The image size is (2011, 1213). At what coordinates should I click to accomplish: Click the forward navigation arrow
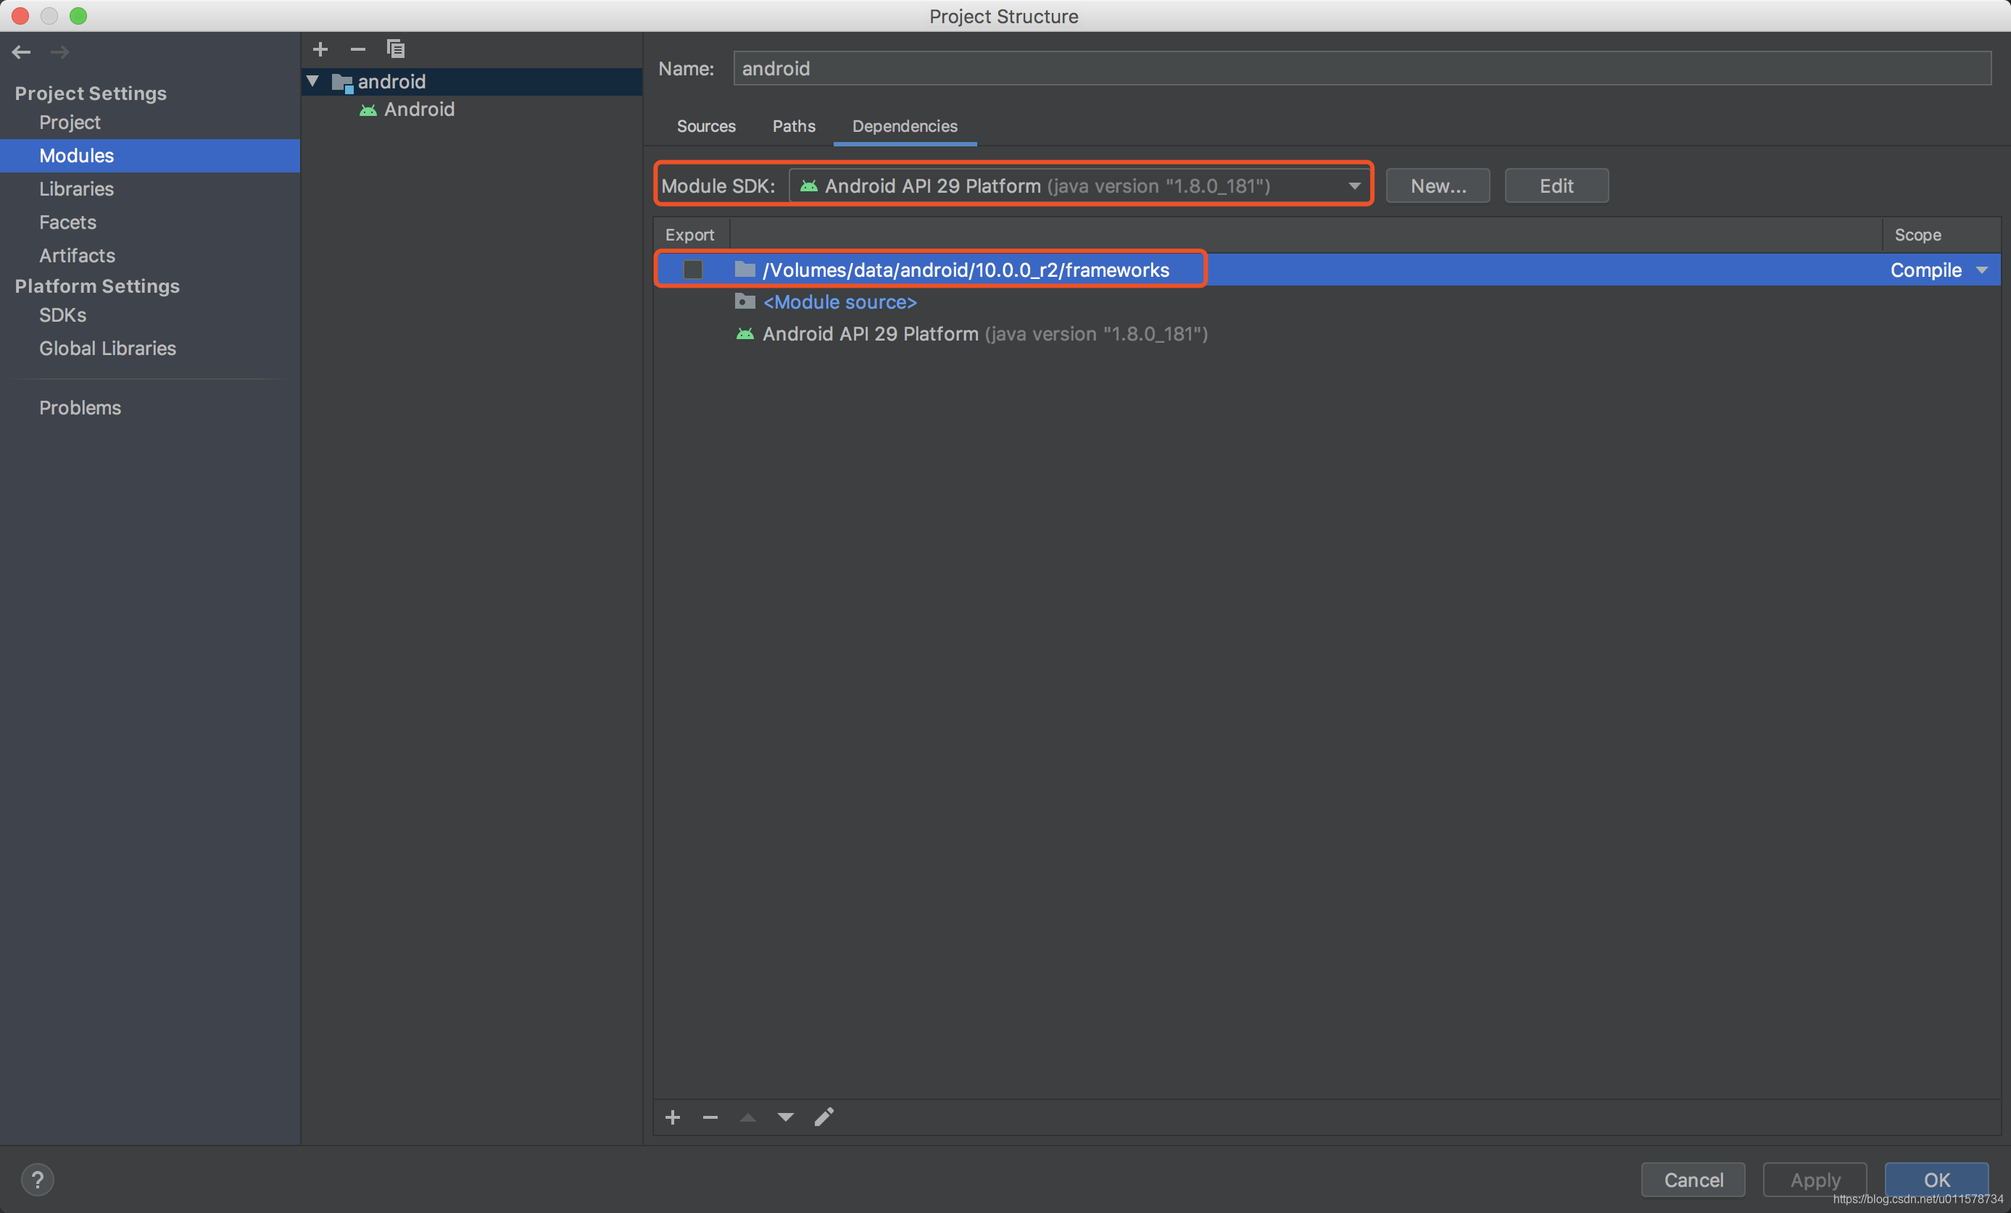[59, 52]
